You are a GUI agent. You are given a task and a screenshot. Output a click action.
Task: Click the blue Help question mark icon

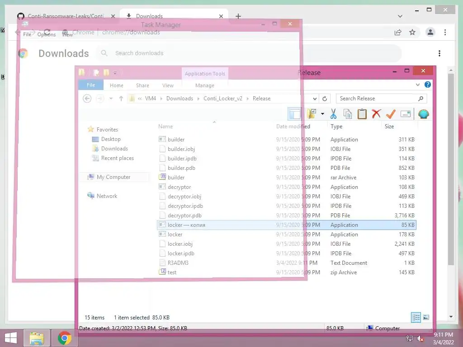[428, 84]
